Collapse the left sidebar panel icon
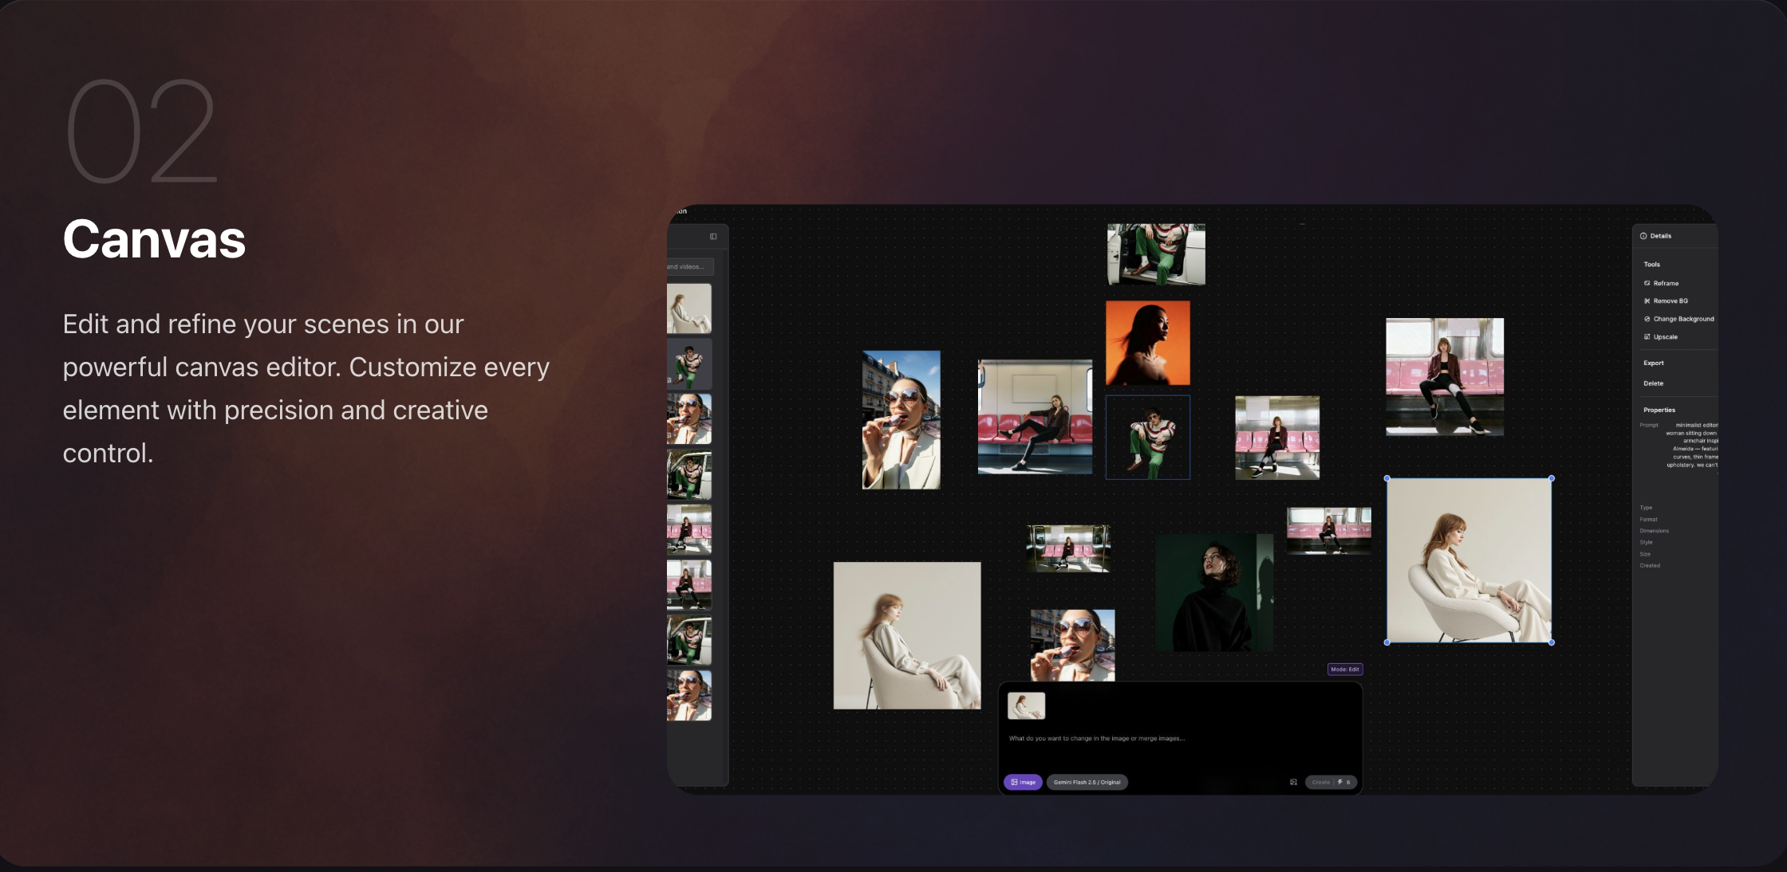The height and width of the screenshot is (872, 1787). point(713,237)
